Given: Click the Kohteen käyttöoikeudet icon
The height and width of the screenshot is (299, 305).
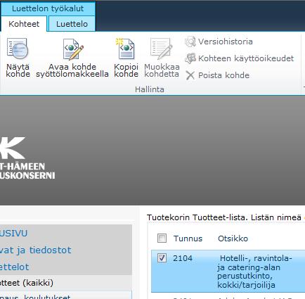Looking at the screenshot, I should [x=190, y=58].
